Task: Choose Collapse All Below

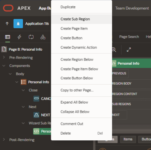Action: [x=81, y=112]
